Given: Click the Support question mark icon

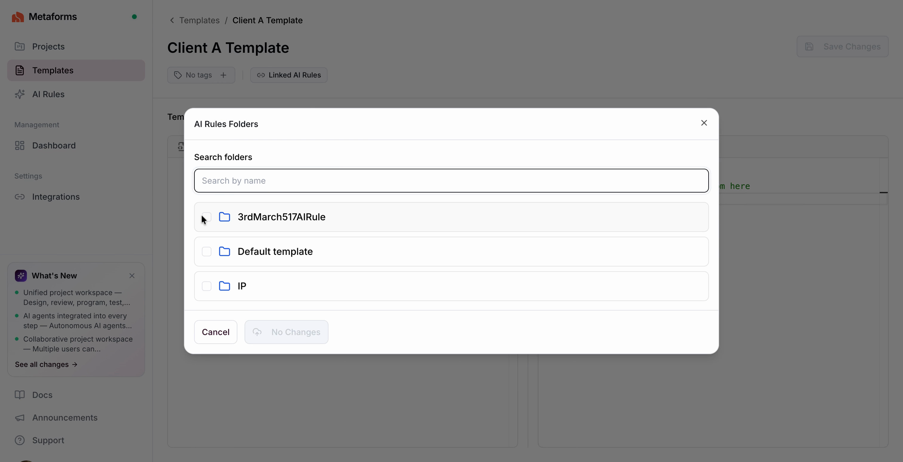Looking at the screenshot, I should pyautogui.click(x=20, y=440).
